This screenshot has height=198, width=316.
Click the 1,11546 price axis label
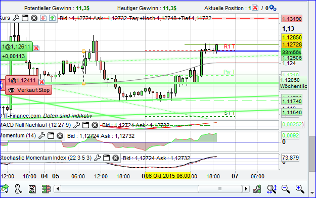tap(292, 113)
